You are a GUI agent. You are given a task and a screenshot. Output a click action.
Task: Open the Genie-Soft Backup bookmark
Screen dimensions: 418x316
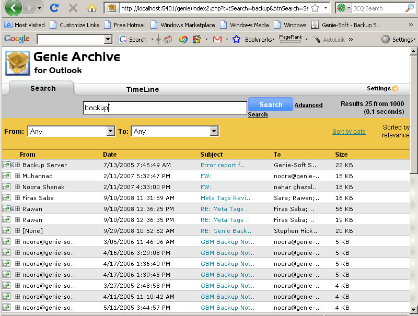click(346, 25)
